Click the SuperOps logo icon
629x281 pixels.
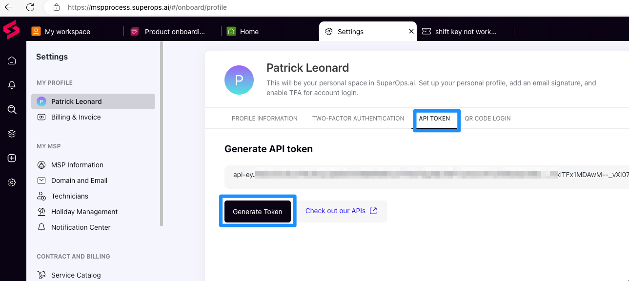(x=11, y=30)
